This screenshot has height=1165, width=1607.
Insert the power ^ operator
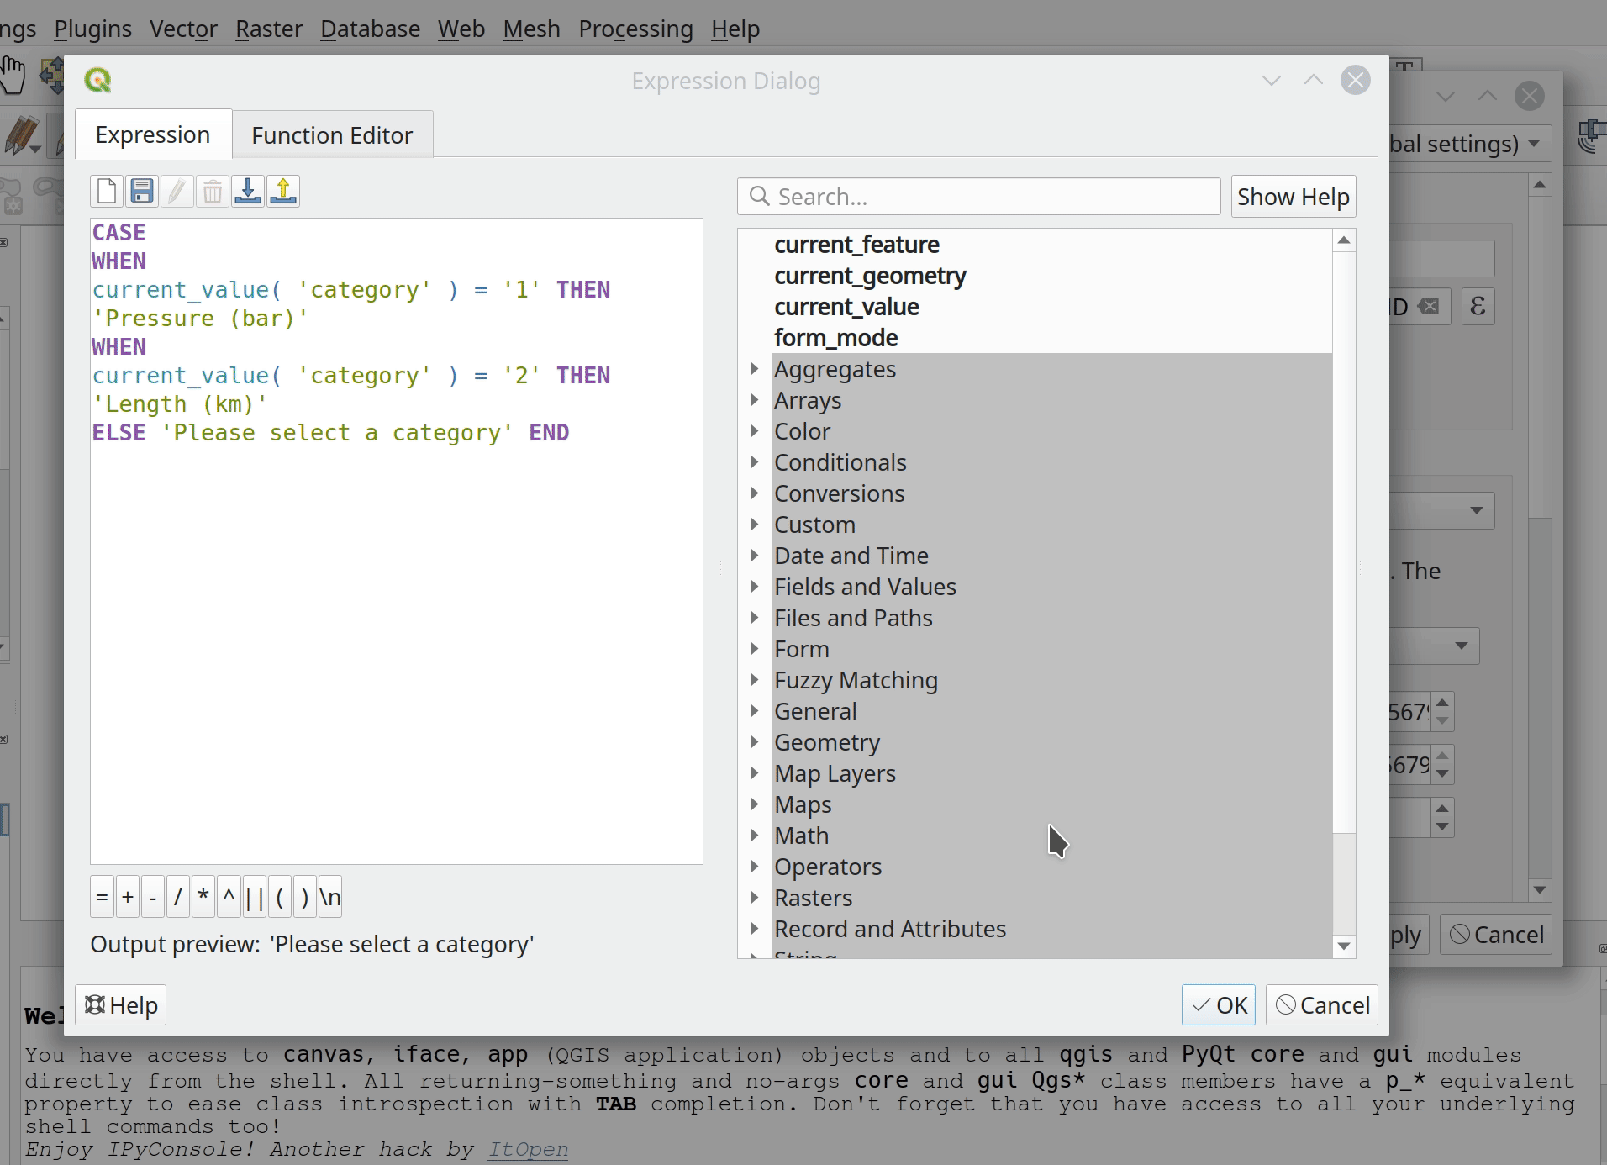click(x=229, y=898)
